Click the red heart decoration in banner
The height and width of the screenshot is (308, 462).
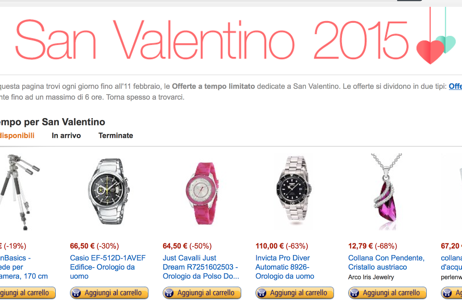click(430, 51)
